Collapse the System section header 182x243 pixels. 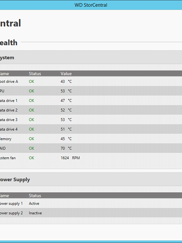tap(91, 57)
